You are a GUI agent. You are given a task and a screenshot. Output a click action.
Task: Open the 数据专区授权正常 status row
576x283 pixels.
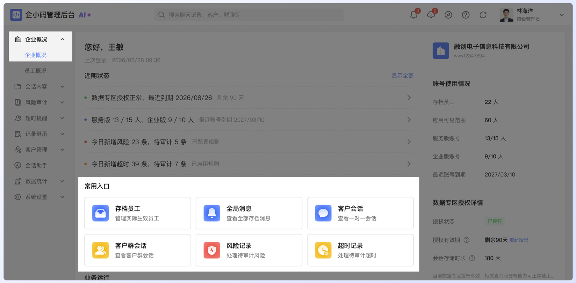click(249, 98)
